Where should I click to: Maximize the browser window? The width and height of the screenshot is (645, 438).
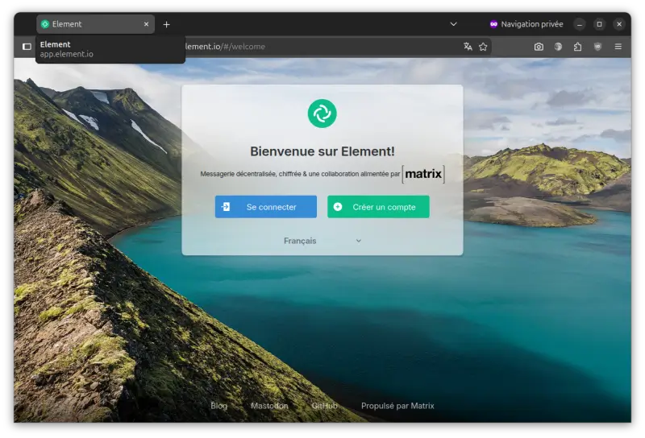[599, 24]
